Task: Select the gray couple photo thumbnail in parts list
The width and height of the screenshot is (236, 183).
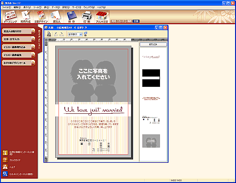Action: 151,141
